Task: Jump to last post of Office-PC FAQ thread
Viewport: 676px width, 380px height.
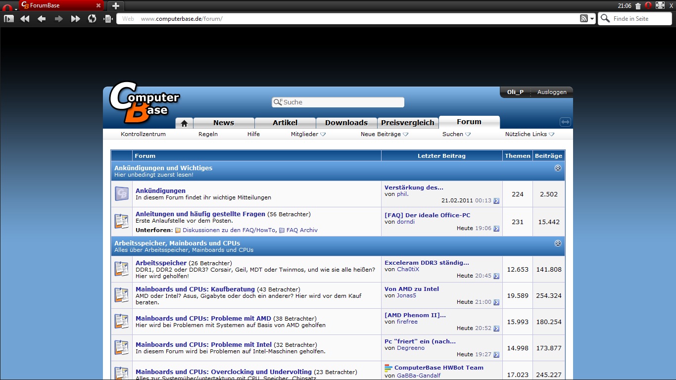Action: coord(496,229)
